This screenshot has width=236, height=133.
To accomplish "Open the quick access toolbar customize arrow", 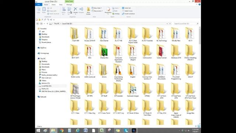I will point(54,20).
